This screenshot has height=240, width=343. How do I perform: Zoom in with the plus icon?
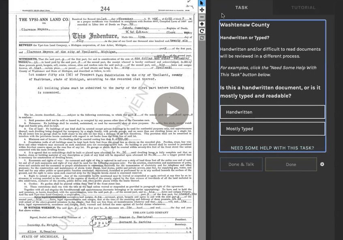click(202, 24)
